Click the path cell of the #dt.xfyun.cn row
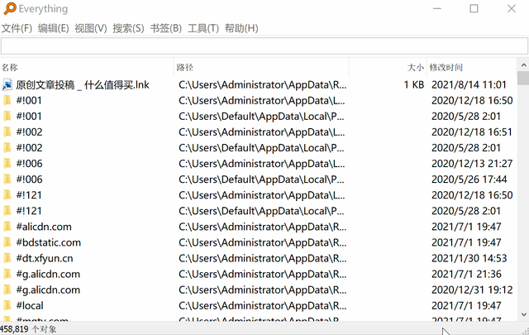This screenshot has width=529, height=335. (263, 258)
